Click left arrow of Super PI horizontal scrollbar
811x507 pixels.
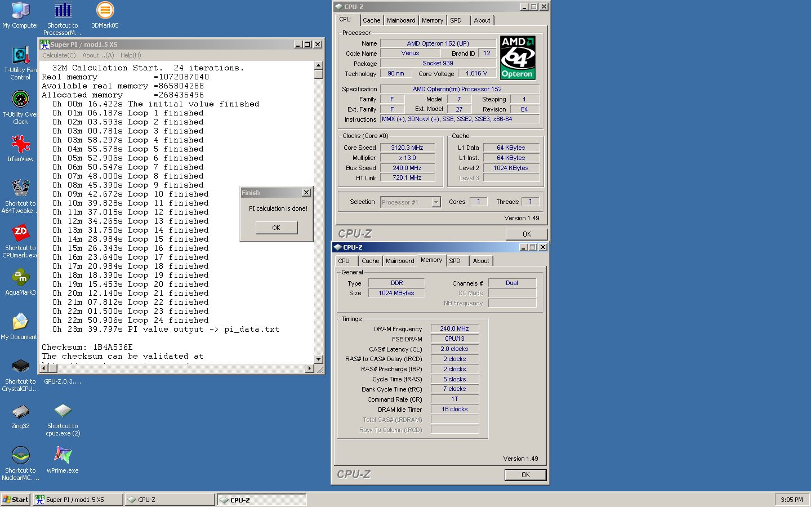(43, 368)
